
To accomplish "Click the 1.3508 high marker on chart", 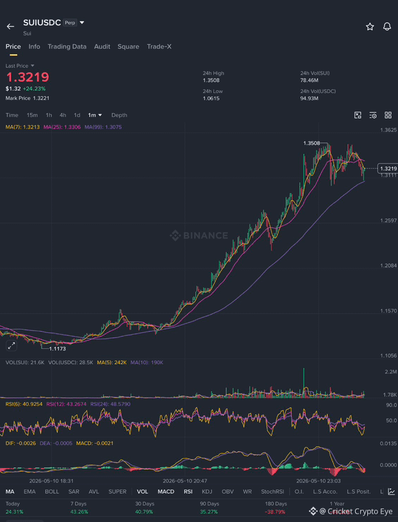I will pos(312,143).
